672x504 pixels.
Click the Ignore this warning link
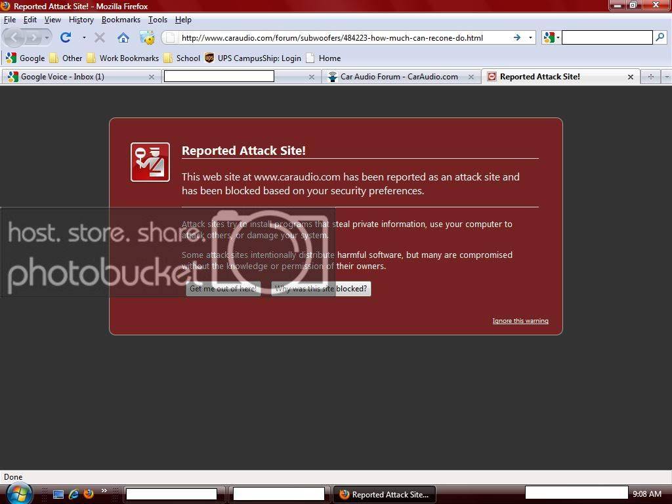point(520,320)
